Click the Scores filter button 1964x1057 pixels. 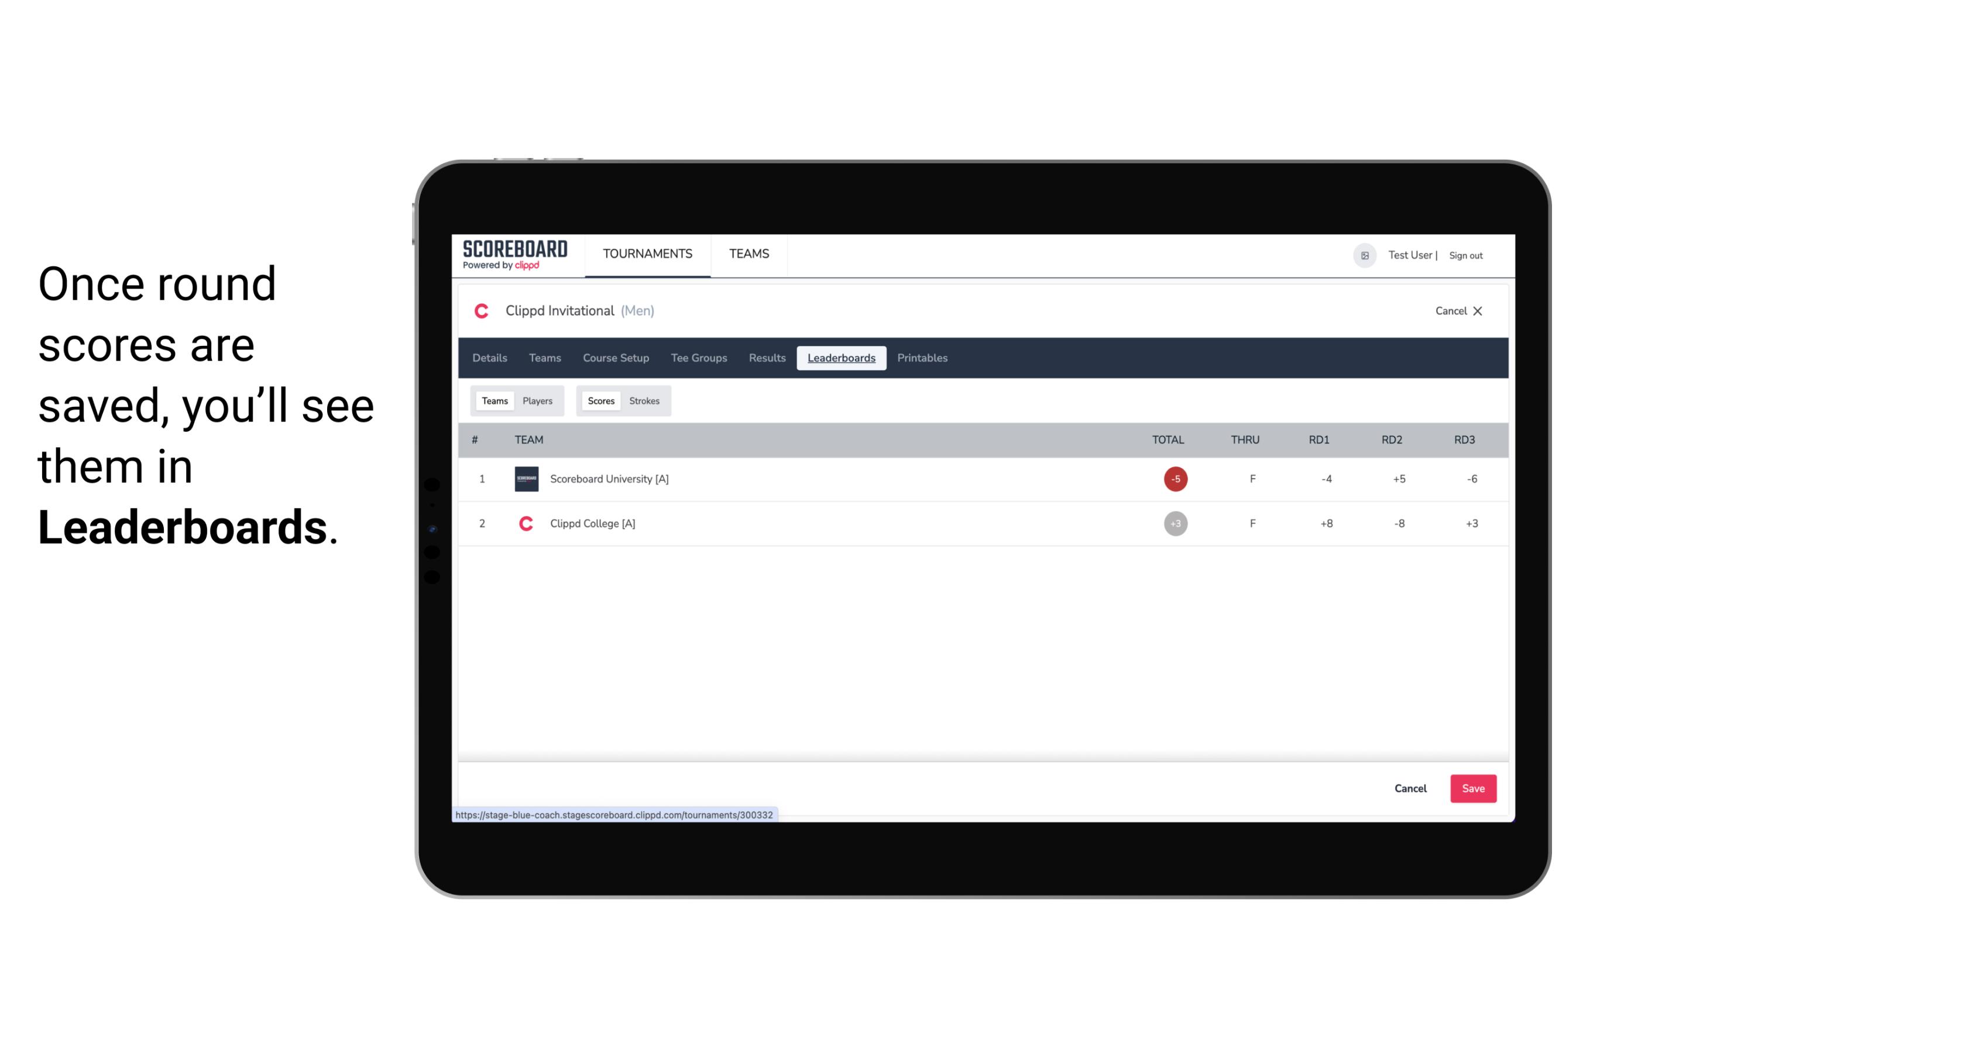[x=600, y=401]
